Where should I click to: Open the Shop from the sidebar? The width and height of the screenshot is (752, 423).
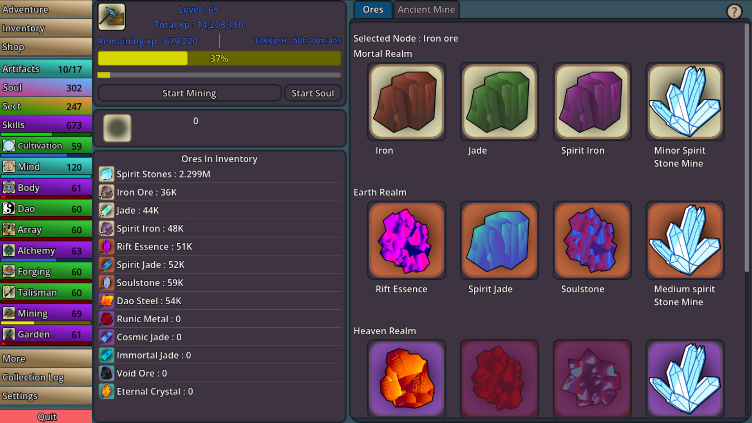click(13, 47)
